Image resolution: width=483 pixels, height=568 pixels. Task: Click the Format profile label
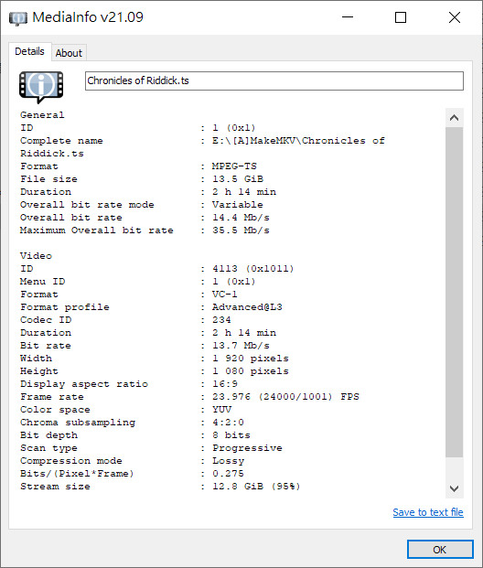tap(65, 307)
